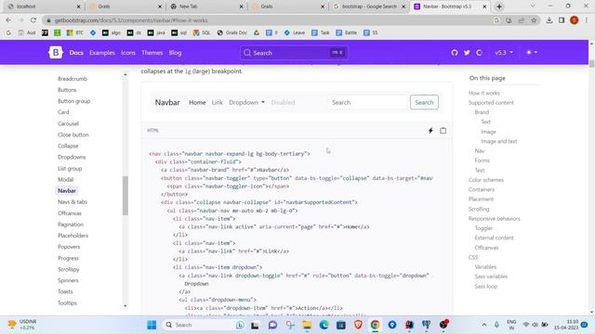595x334 pixels.
Task: Bookmark this page with star icon
Action: tap(534, 20)
